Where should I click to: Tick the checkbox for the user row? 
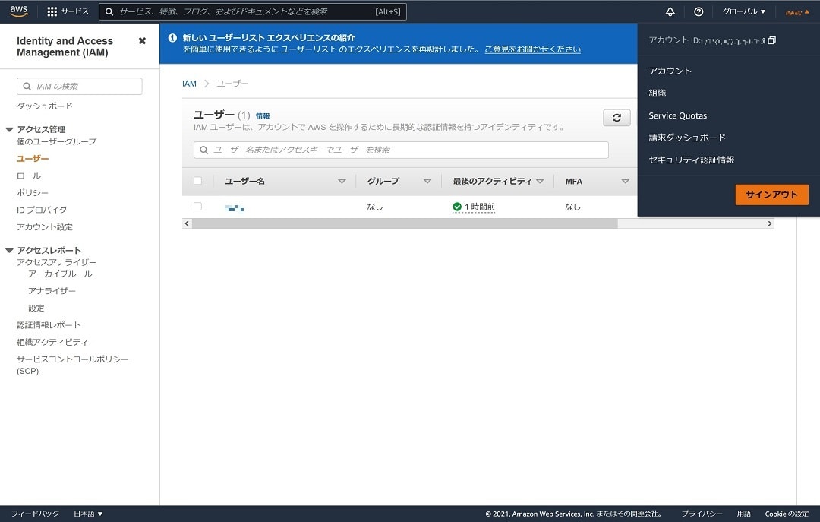point(197,206)
